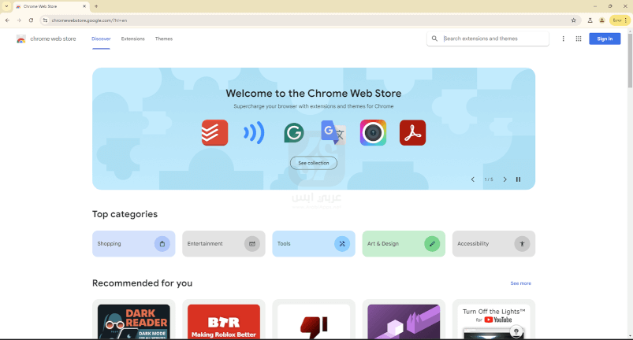Reload the current page
The width and height of the screenshot is (633, 340).
(31, 20)
